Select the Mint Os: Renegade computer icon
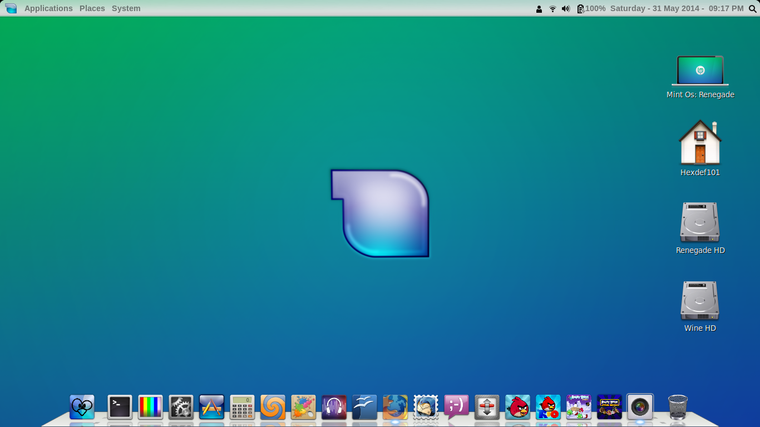This screenshot has width=760, height=427. click(700, 71)
